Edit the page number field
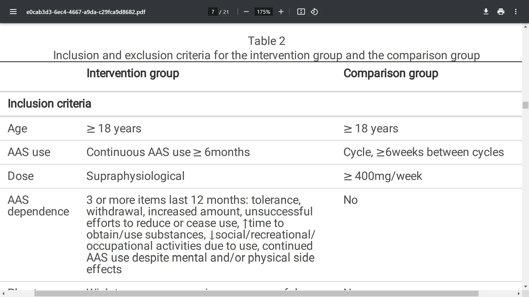Image resolution: width=529 pixels, height=297 pixels. click(213, 12)
